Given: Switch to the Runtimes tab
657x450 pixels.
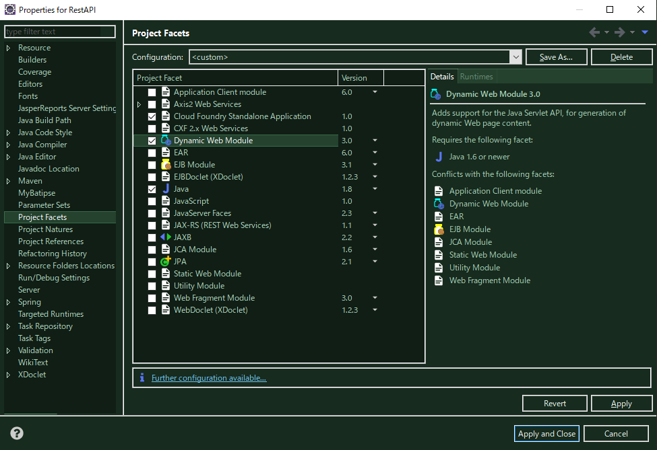Looking at the screenshot, I should click(x=476, y=76).
